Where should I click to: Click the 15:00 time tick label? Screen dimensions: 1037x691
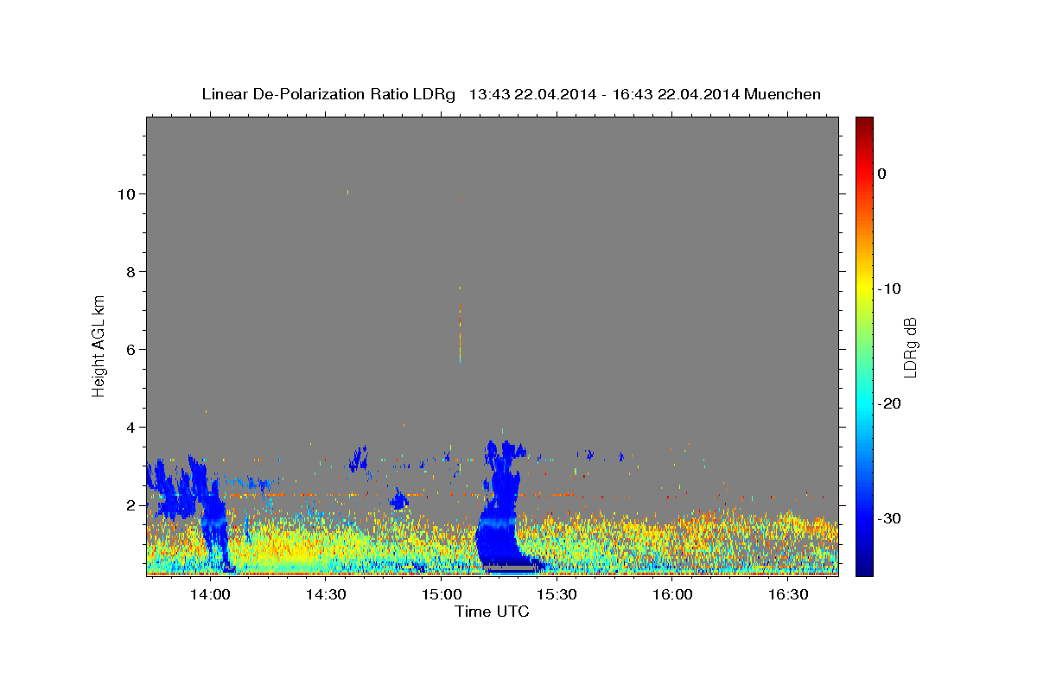click(441, 595)
